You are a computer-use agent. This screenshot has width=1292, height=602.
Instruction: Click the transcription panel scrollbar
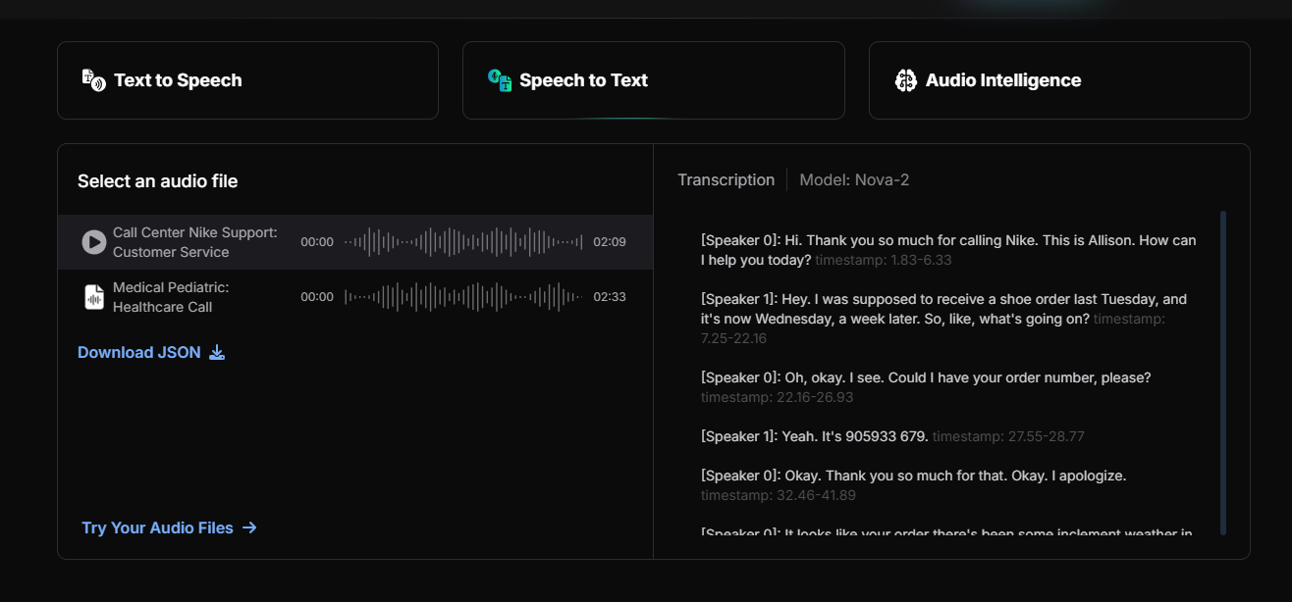pyautogui.click(x=1223, y=373)
